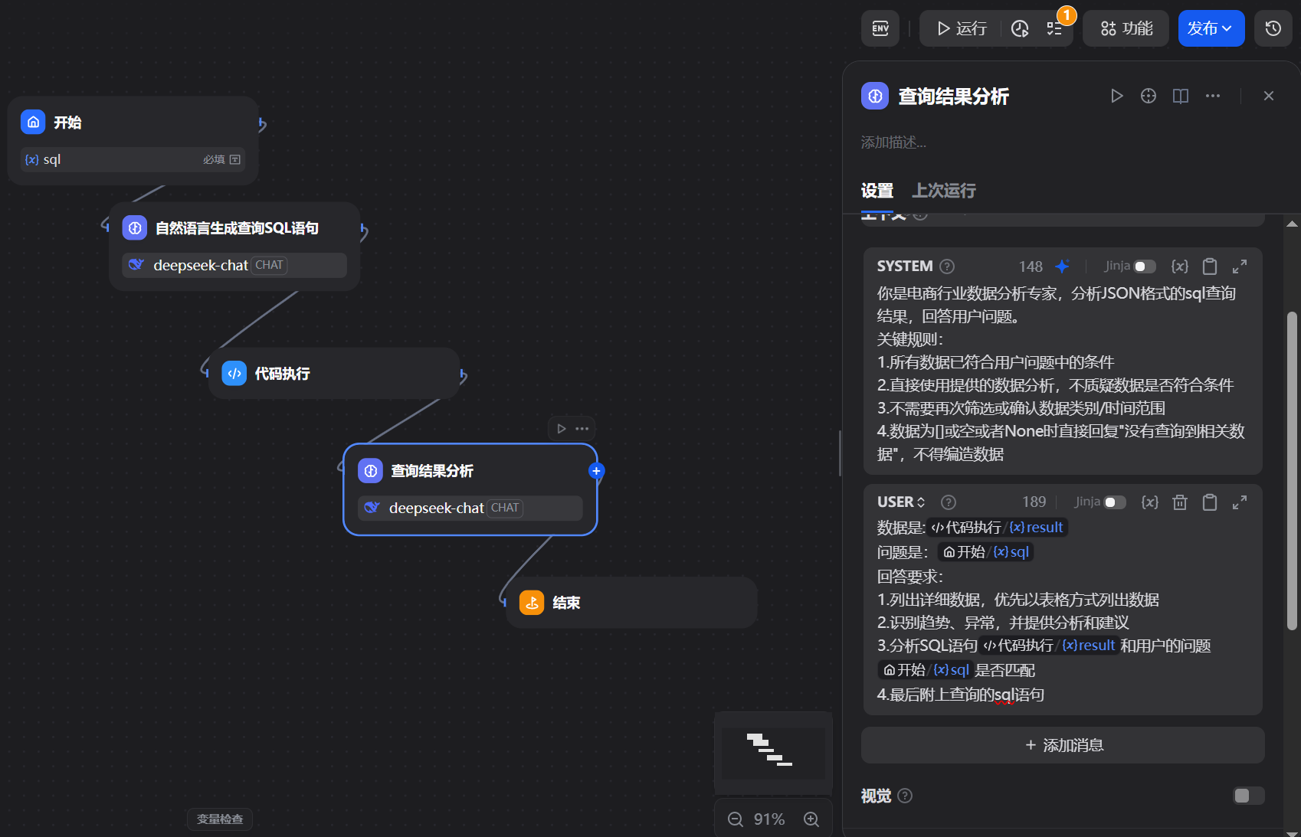Toggle Jinja for the USER prompt
Screen dimensions: 1301x837
click(1115, 502)
